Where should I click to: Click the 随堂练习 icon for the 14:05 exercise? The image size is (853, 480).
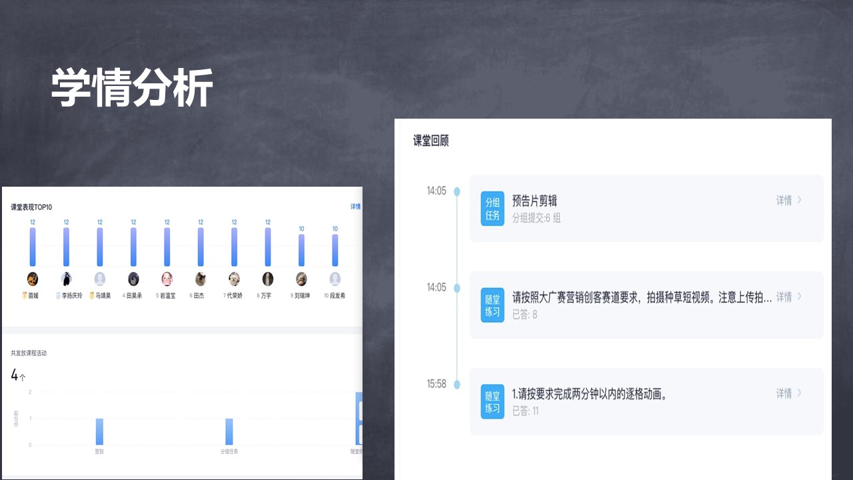click(x=492, y=305)
